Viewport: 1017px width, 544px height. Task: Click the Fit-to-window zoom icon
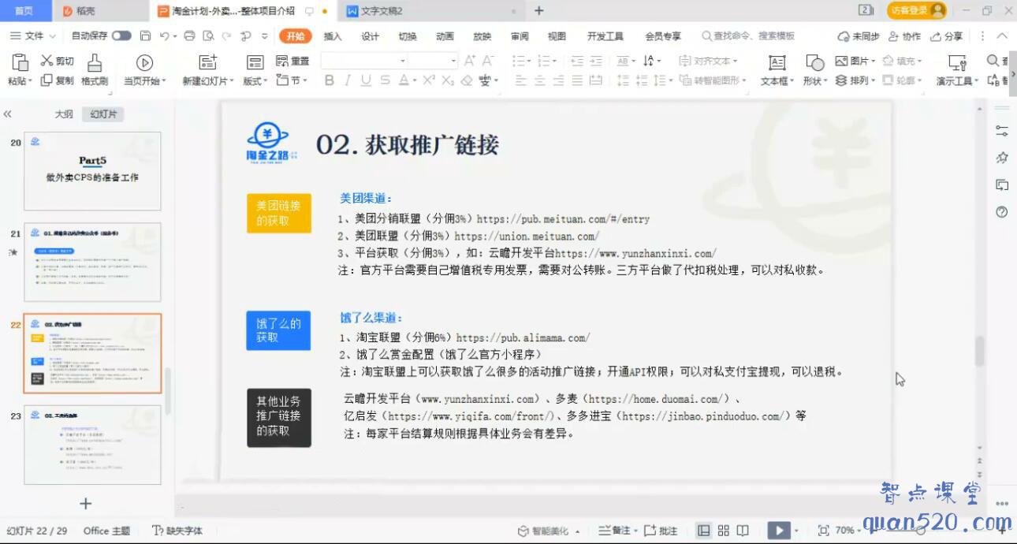[x=824, y=531]
